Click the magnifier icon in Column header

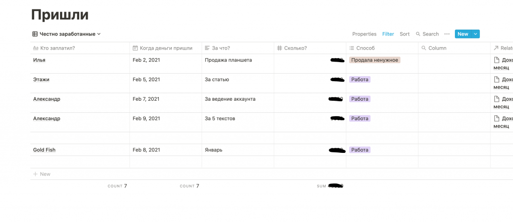424,48
